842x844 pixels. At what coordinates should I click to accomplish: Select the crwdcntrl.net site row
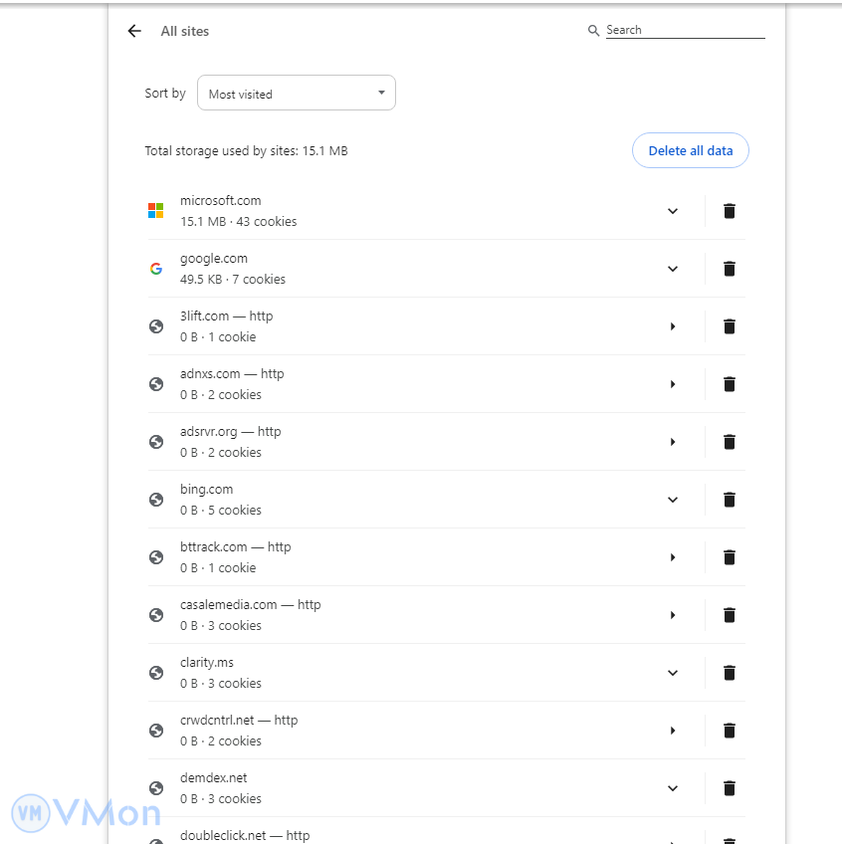point(398,731)
